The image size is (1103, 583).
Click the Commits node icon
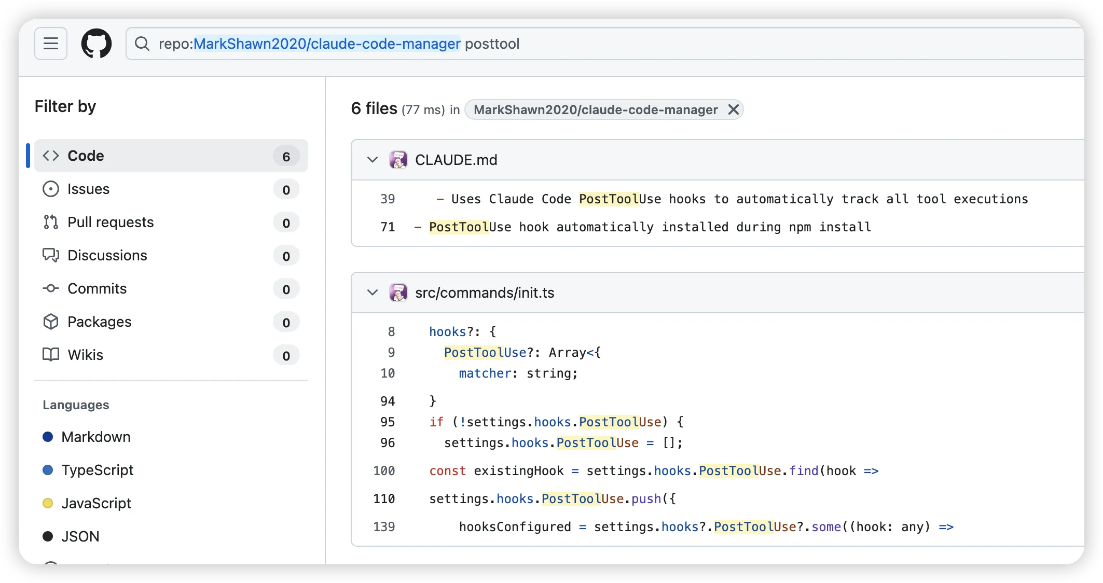[51, 288]
